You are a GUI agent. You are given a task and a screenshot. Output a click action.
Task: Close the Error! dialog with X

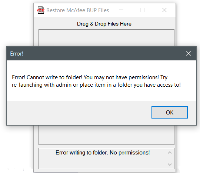pos(189,53)
